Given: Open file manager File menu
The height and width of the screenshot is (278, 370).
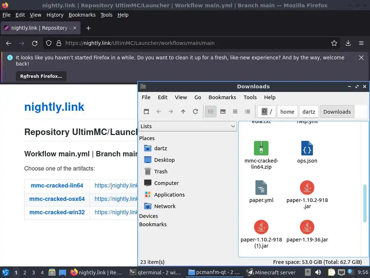Looking at the screenshot, I should (x=146, y=97).
